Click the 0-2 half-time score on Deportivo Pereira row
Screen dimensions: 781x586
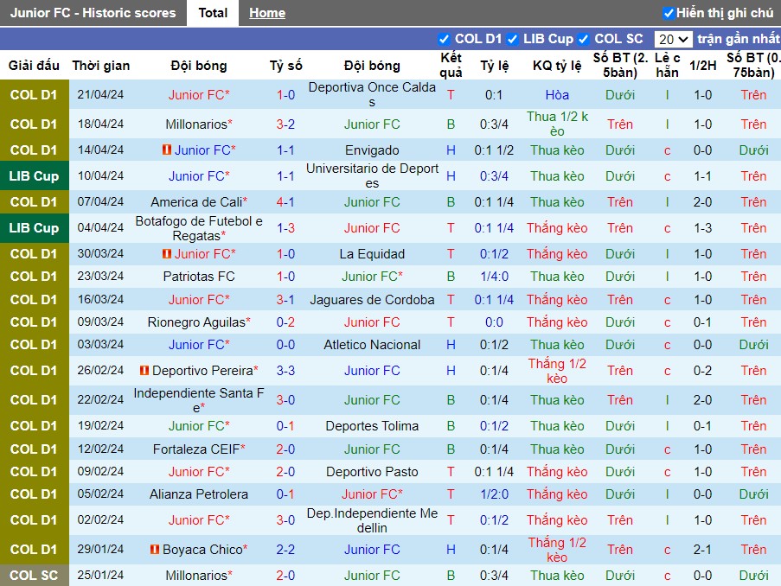point(703,371)
